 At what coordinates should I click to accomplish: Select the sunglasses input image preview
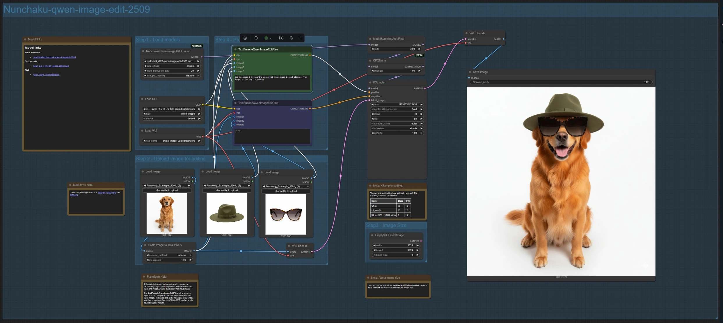click(x=286, y=214)
